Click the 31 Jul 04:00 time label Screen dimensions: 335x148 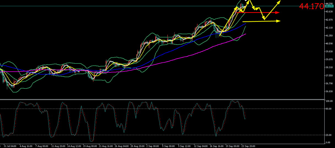(10, 146)
